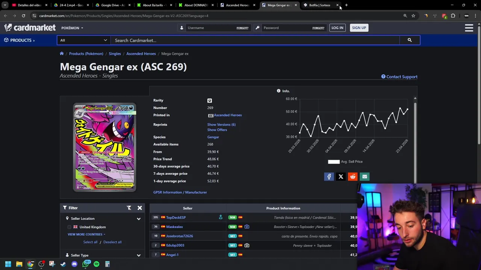Open Discord from the taskbar
The image size is (481, 270).
74,264
